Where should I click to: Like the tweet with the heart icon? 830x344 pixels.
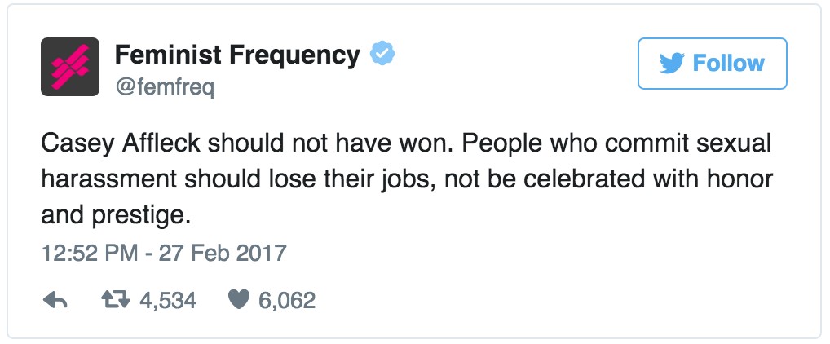point(238,300)
